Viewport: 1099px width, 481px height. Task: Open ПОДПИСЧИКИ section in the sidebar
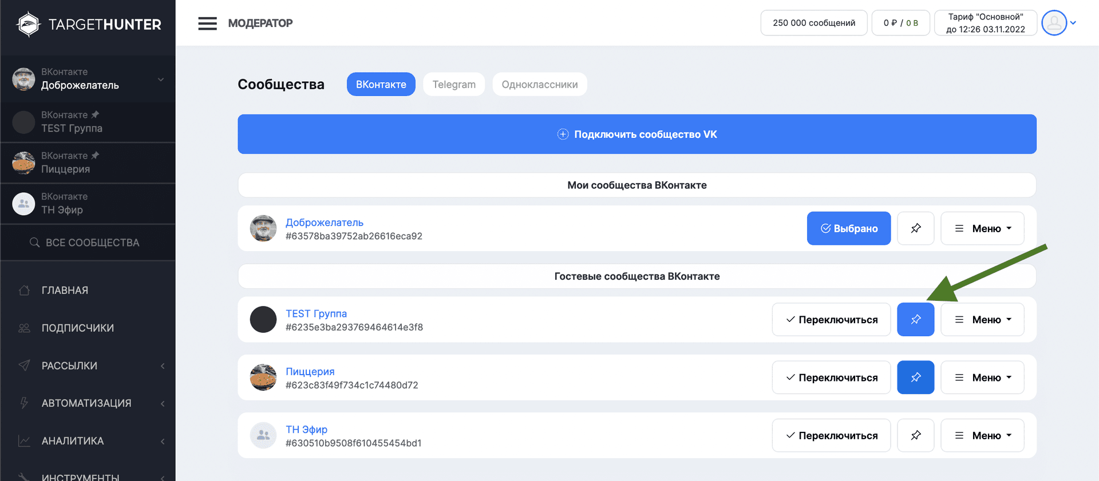(x=77, y=328)
